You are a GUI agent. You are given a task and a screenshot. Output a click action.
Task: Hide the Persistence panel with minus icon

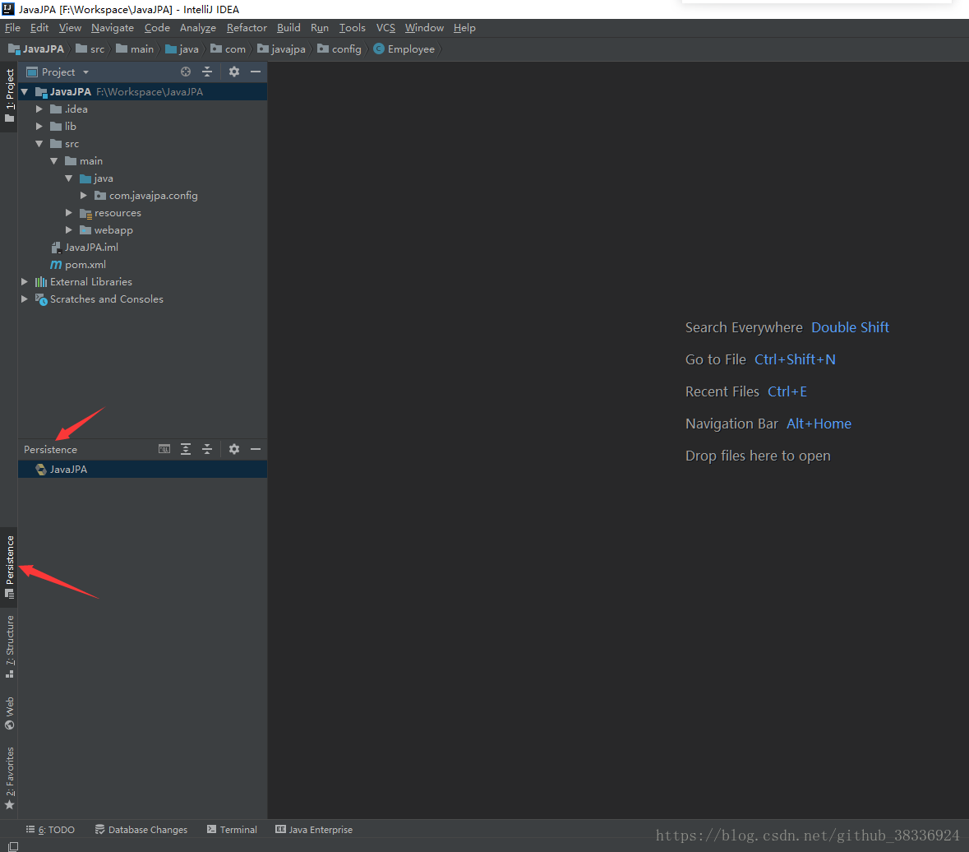[256, 449]
